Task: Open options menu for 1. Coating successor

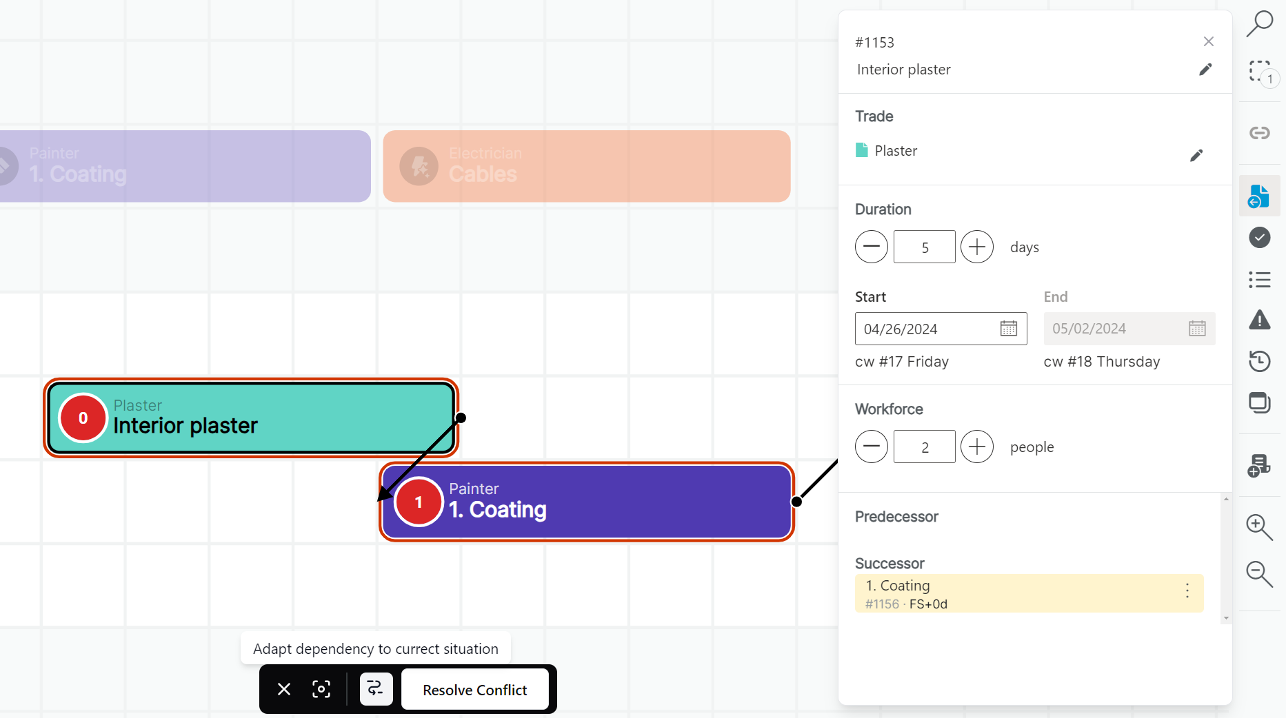Action: tap(1187, 591)
